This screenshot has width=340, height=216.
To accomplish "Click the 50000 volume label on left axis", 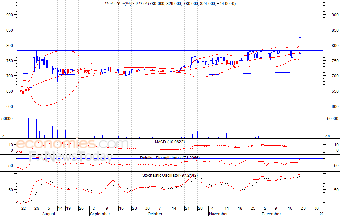I will click(x=7, y=118).
